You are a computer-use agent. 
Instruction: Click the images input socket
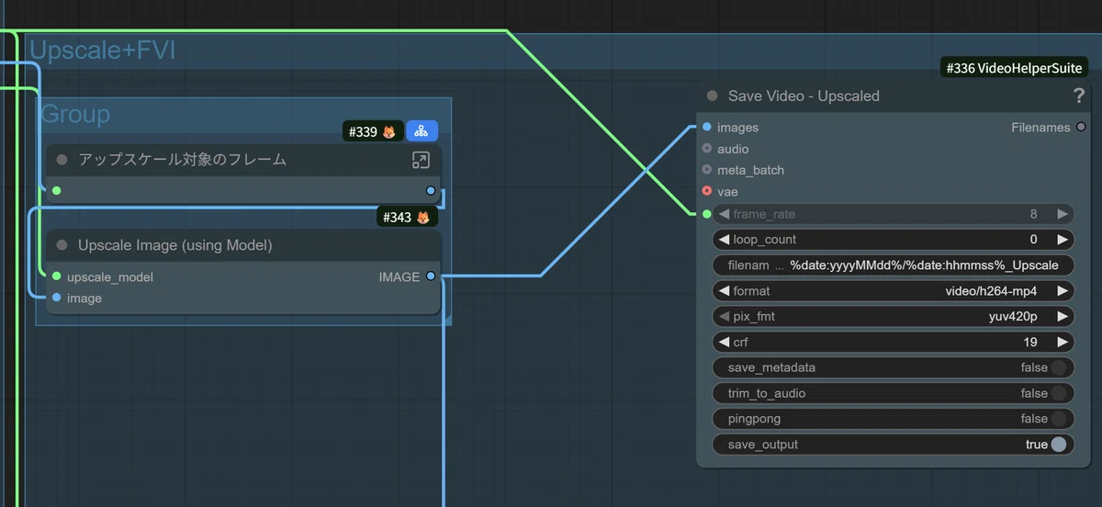(706, 128)
